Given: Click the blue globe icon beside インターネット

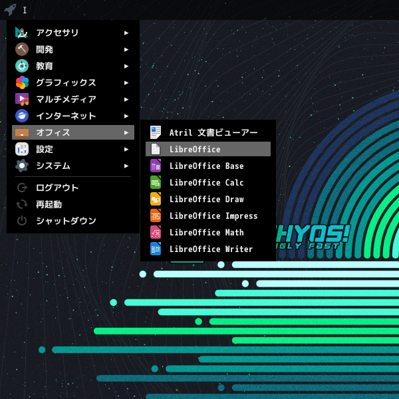Looking at the screenshot, I should tap(22, 116).
